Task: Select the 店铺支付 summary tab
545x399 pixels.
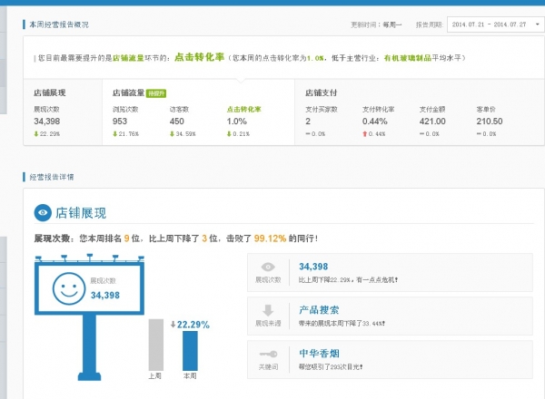Action: pyautogui.click(x=322, y=92)
